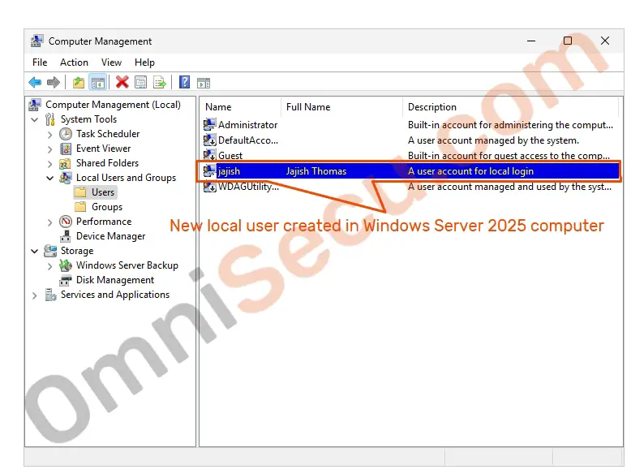This screenshot has height=474, width=631.
Task: Click the Device Manager icon
Action: pos(65,236)
